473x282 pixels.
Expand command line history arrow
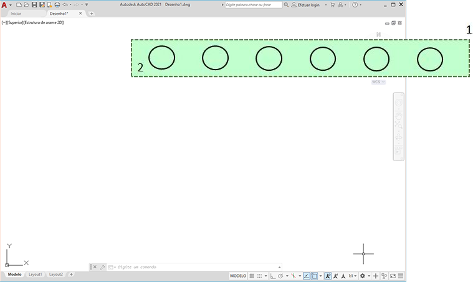(x=280, y=267)
